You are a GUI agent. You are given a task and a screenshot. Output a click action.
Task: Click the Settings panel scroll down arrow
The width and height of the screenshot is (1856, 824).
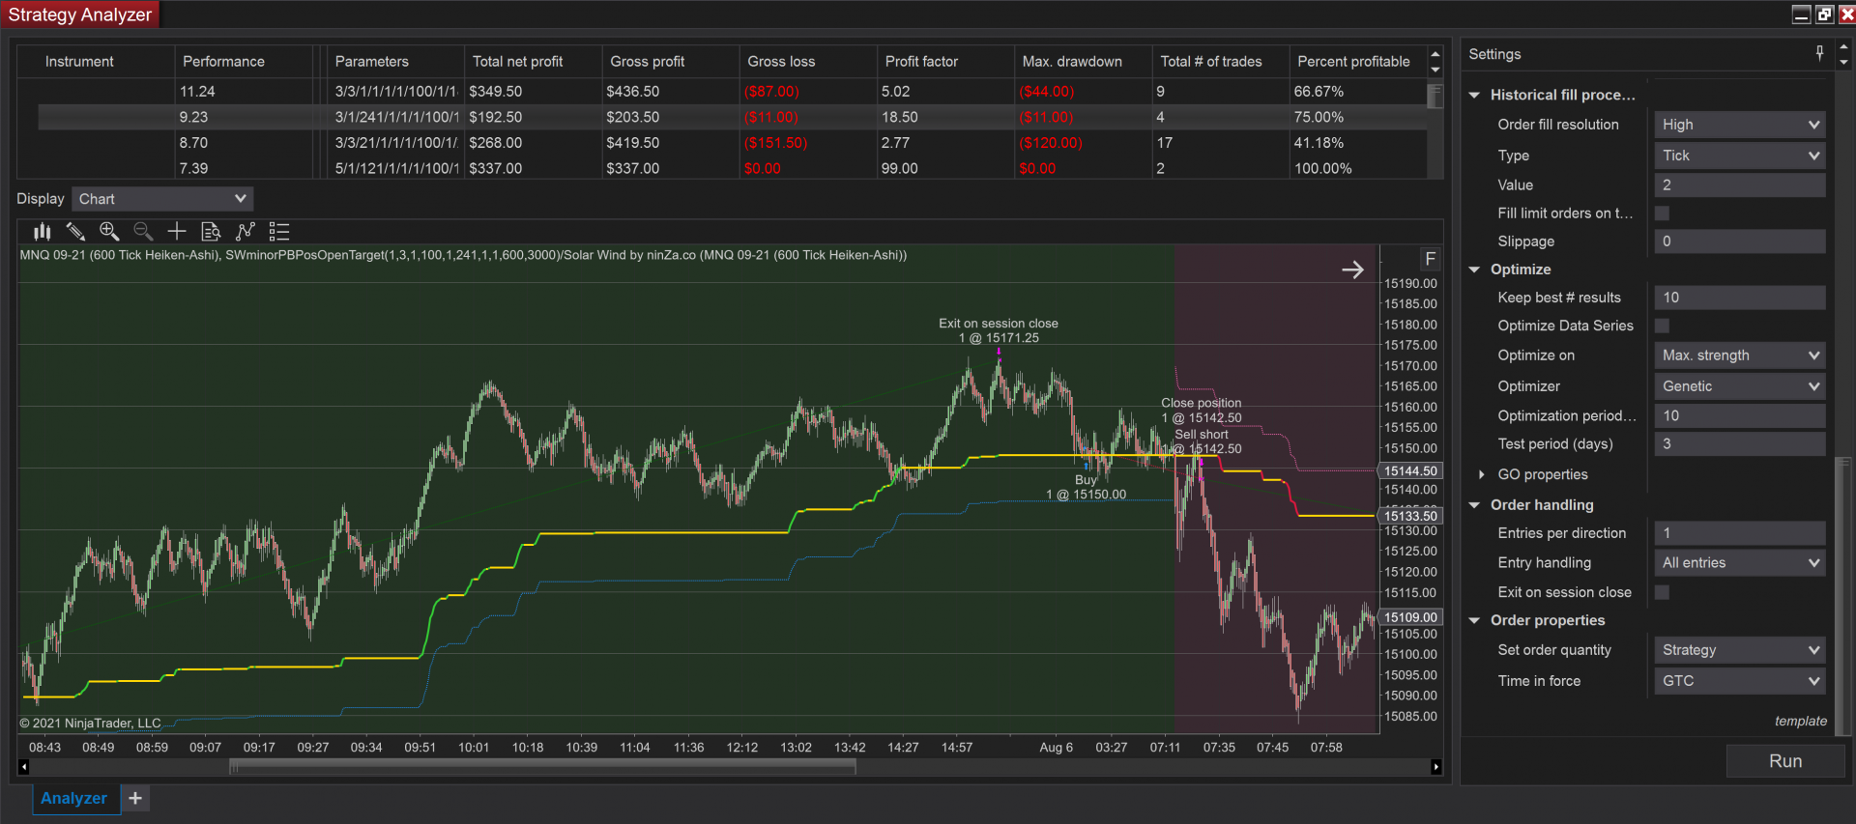pos(1843,63)
